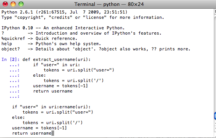Screen dimensions: 216x138
Task: Click the scrollbar up arrow at right
Action: [215, 123]
